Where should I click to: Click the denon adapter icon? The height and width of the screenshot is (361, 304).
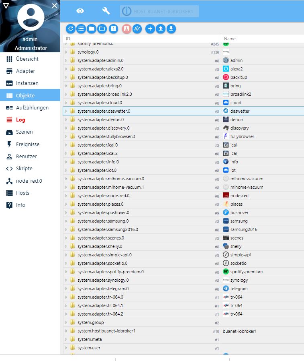[226, 120]
